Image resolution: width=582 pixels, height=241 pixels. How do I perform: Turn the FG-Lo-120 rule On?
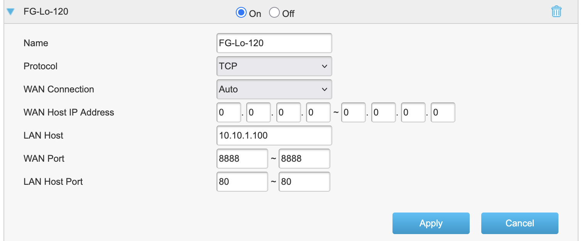(241, 13)
